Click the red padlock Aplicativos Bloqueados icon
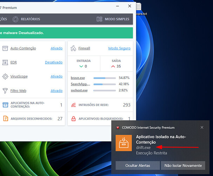 (x=73, y=119)
